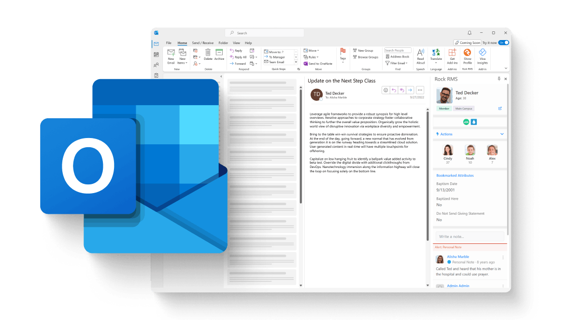Expand the Quick Steps gallery
The image size is (569, 320).
(x=296, y=62)
